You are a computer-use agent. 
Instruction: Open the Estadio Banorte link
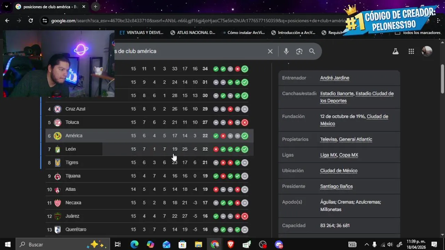pos(337,93)
